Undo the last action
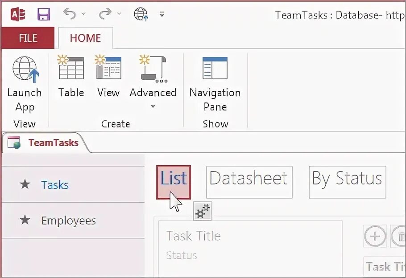This screenshot has height=278, width=406. [x=70, y=14]
